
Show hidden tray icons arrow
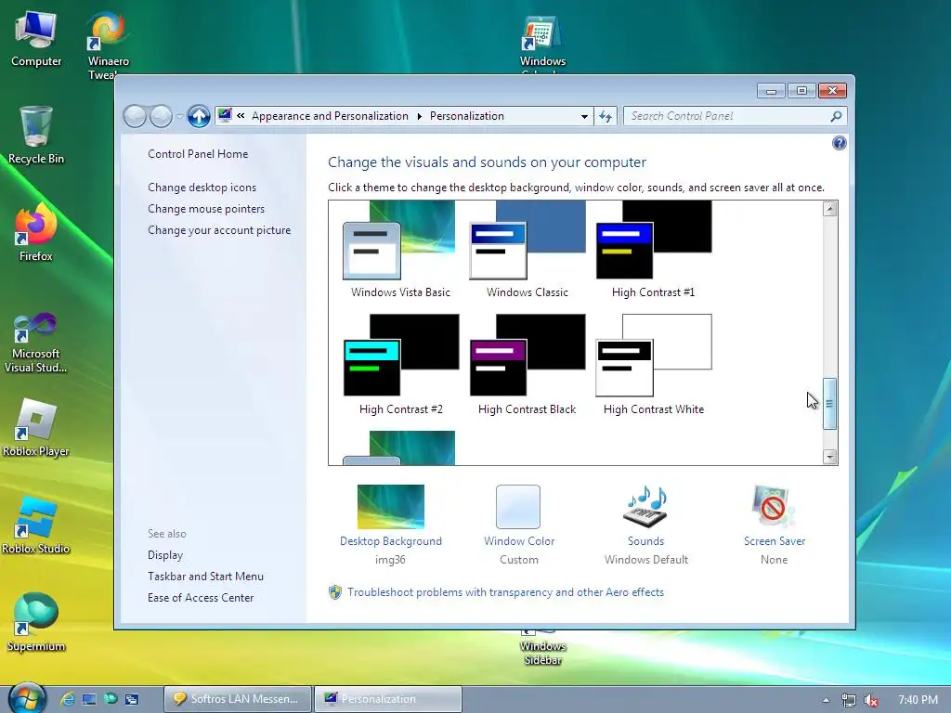[x=826, y=700]
